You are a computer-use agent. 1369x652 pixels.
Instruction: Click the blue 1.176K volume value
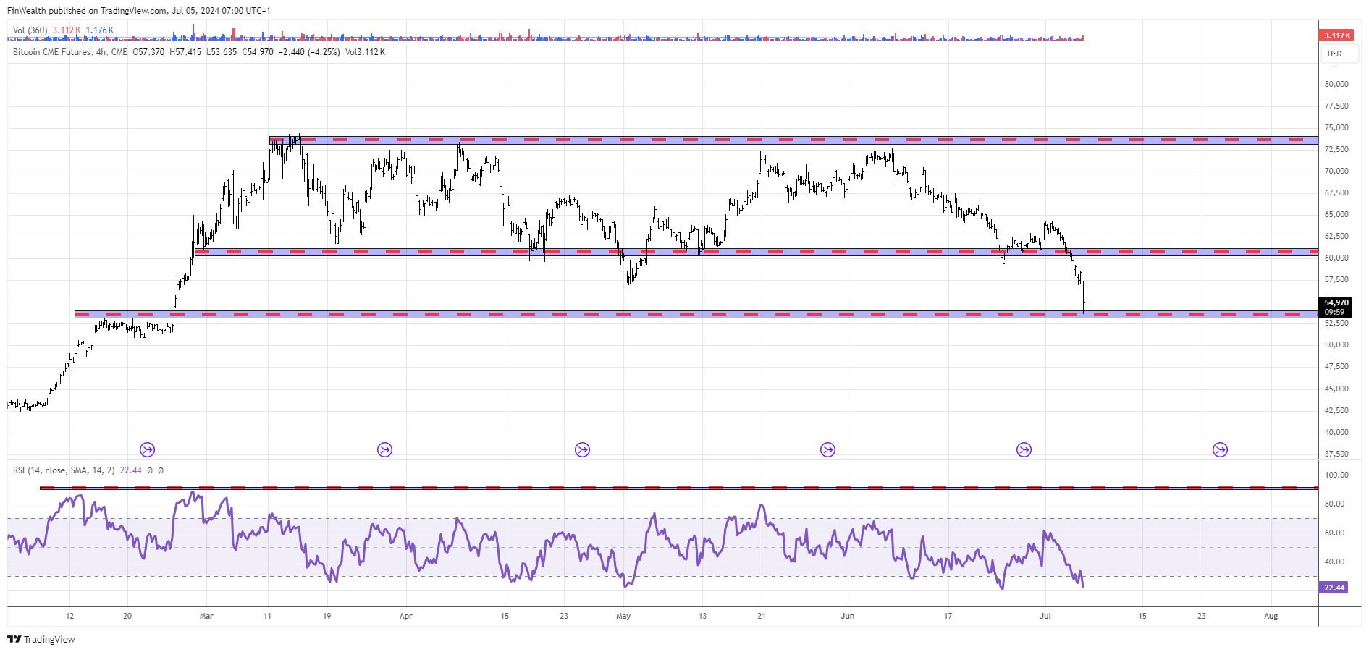tap(99, 30)
